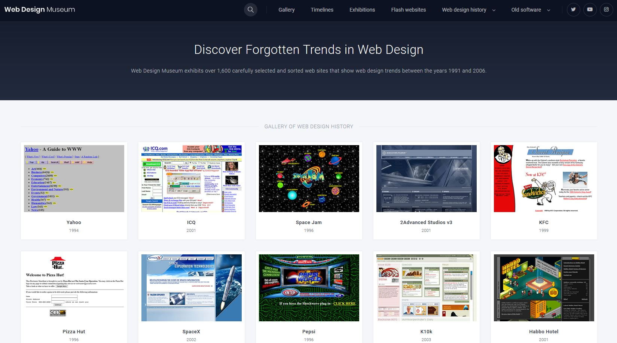Viewport: 617px width, 343px height.
Task: Expand the Old software dropdown
Action: [x=526, y=10]
